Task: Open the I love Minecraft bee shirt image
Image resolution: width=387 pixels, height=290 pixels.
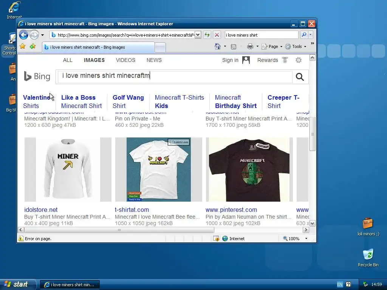Action: (158, 170)
